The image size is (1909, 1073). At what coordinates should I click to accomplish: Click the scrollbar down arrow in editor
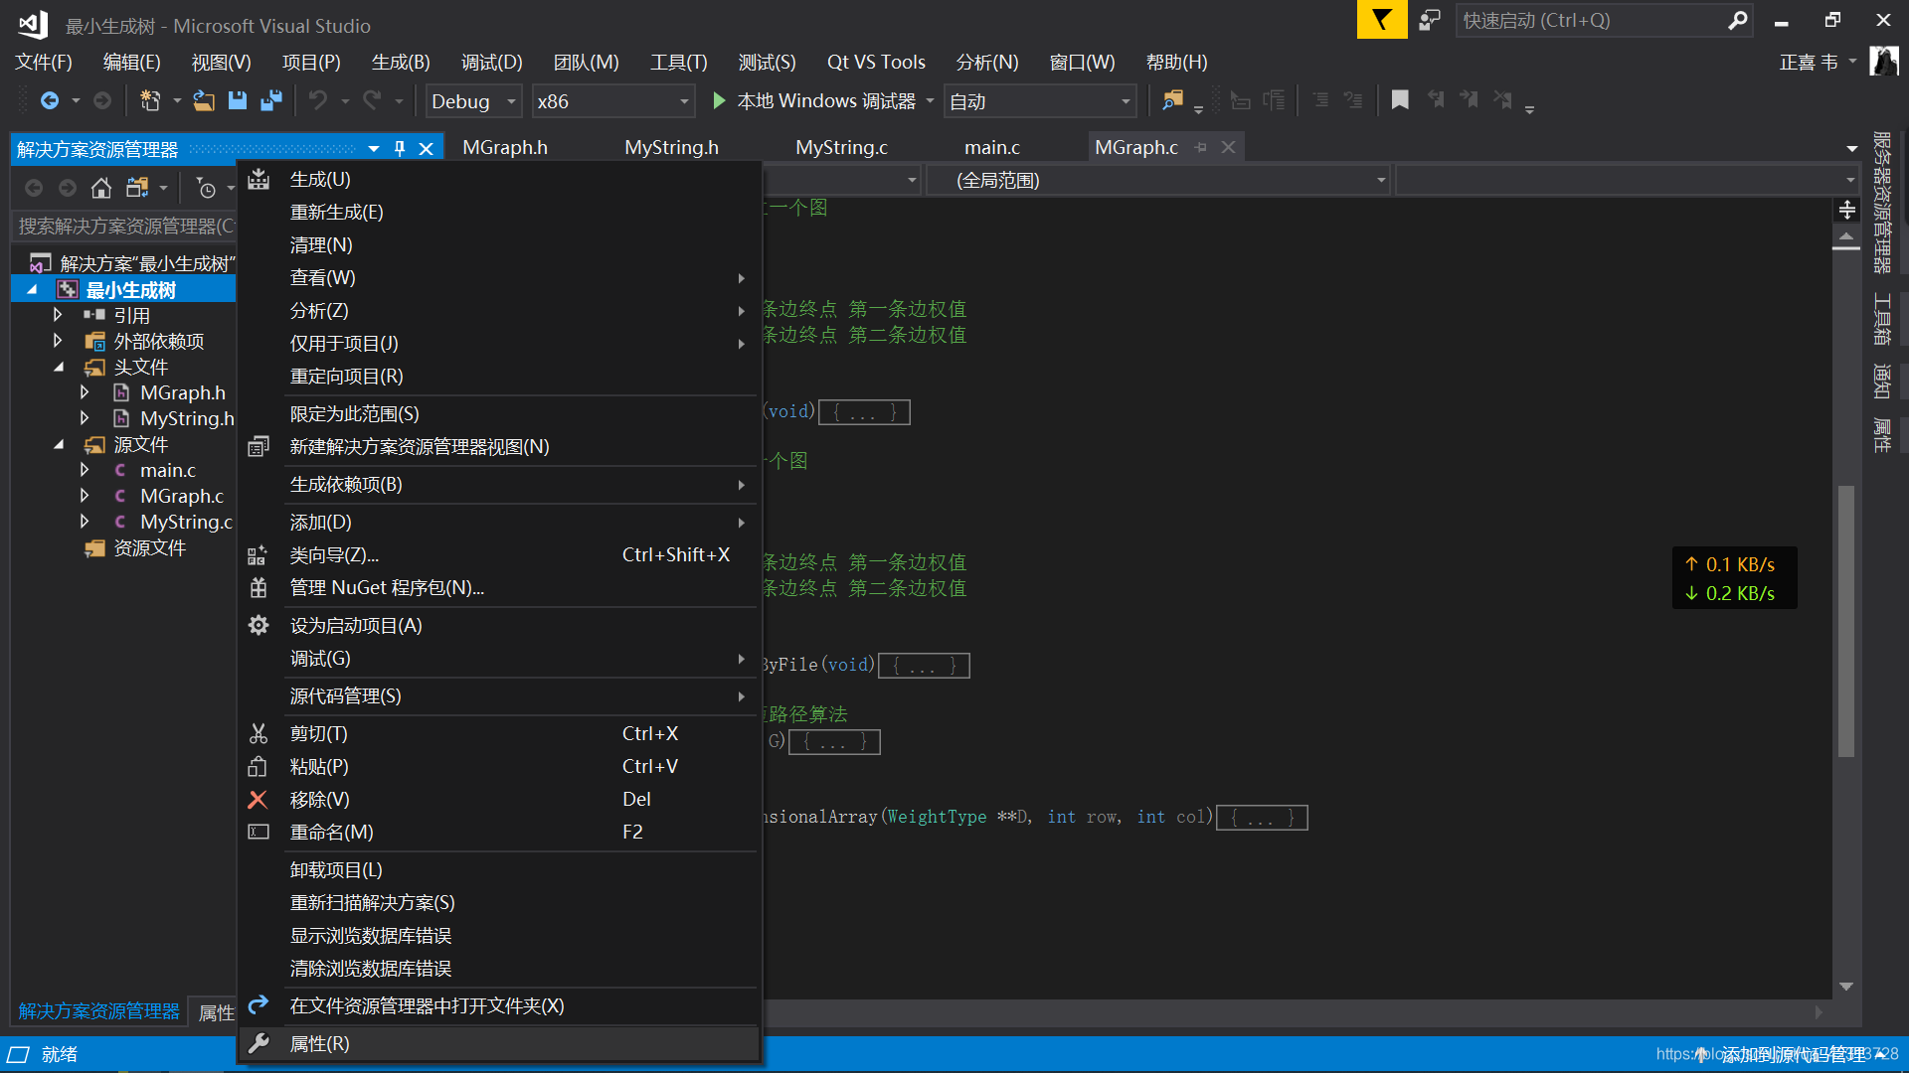tap(1846, 987)
